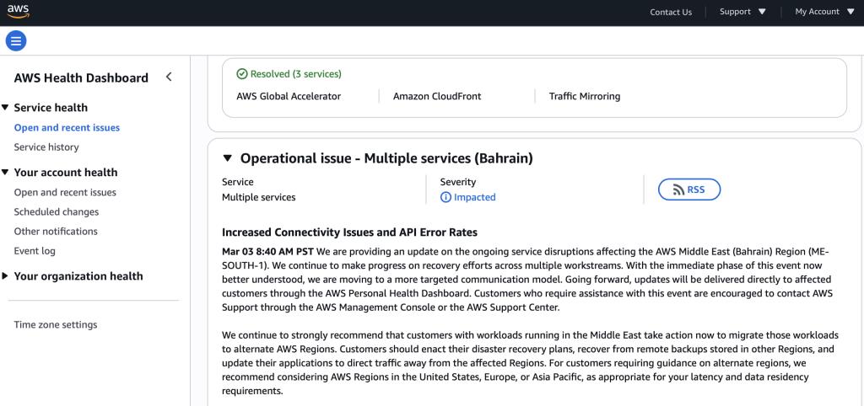
Task: Click the green Resolved checkmark icon
Action: 241,74
